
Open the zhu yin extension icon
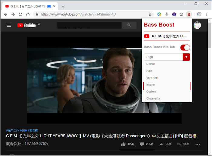pyautogui.click(x=181, y=14)
